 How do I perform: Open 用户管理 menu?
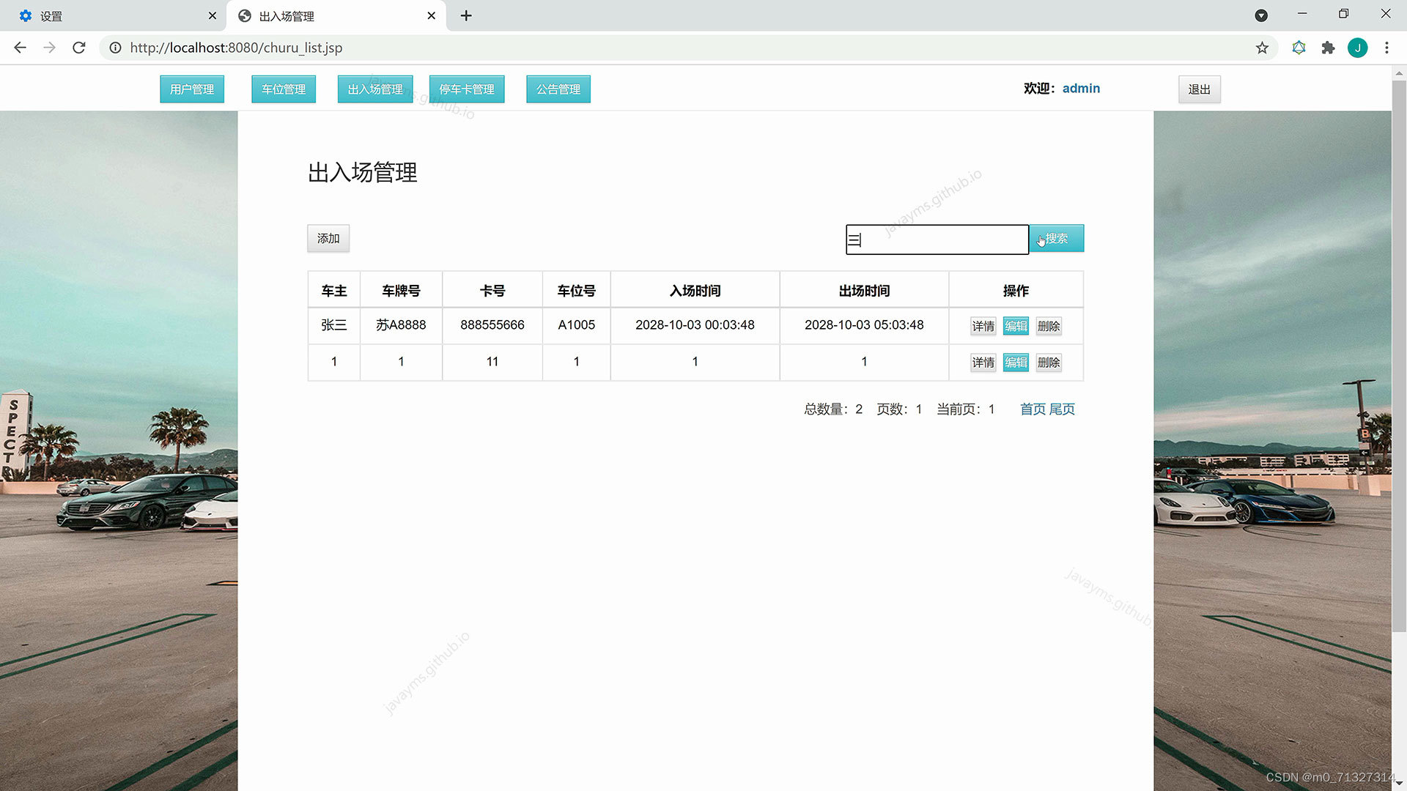(x=192, y=89)
